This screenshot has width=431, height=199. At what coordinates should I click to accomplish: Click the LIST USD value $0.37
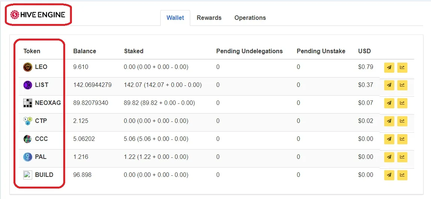[365, 85]
